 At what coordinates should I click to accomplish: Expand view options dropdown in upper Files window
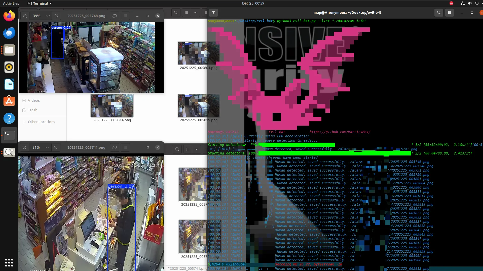point(195,13)
